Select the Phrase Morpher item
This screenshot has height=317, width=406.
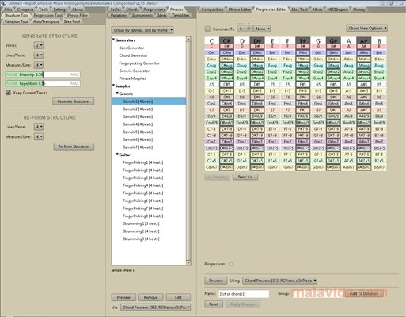[x=132, y=78]
